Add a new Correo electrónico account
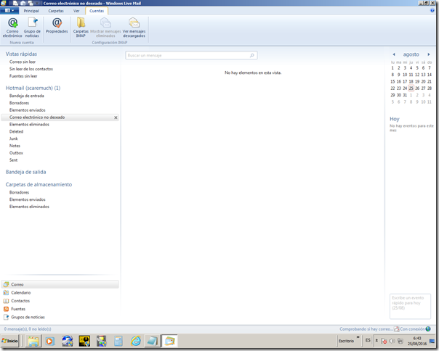Screen dimensions: 439x351 (x=12, y=28)
